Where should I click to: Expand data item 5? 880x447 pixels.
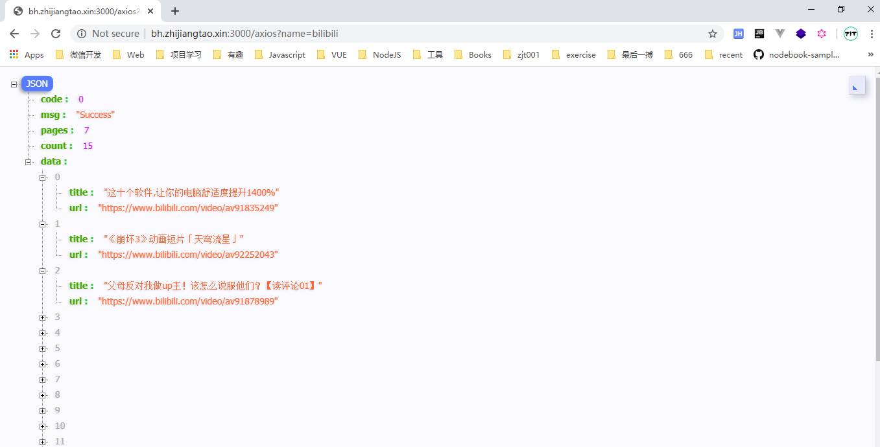click(x=43, y=349)
